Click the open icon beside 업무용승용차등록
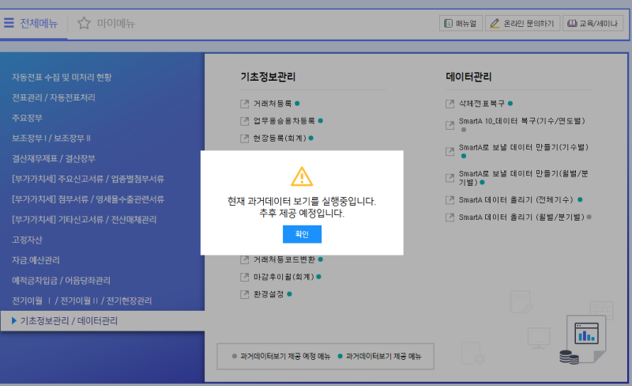 point(244,121)
